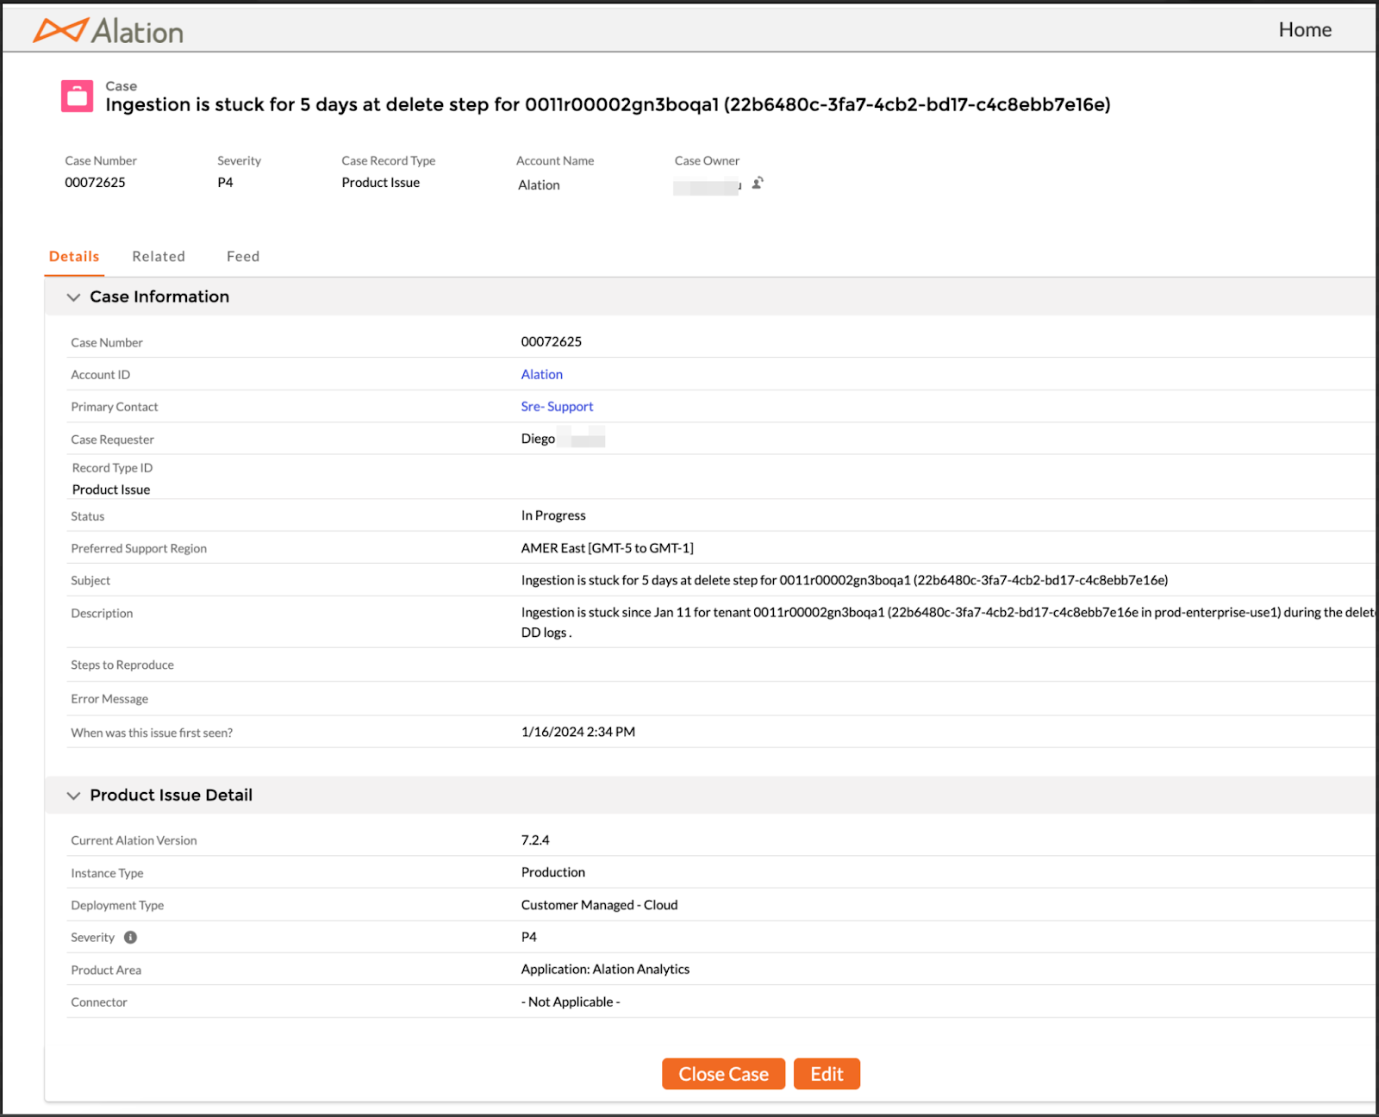1379x1117 pixels.
Task: Click the Steps to Reproduce label
Action: coord(122,665)
